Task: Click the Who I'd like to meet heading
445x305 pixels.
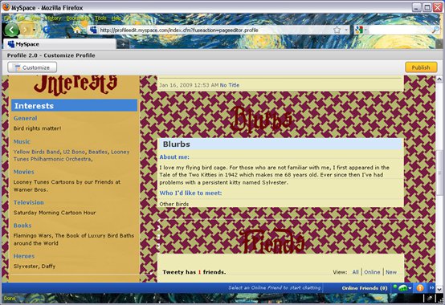Action: tap(190, 193)
